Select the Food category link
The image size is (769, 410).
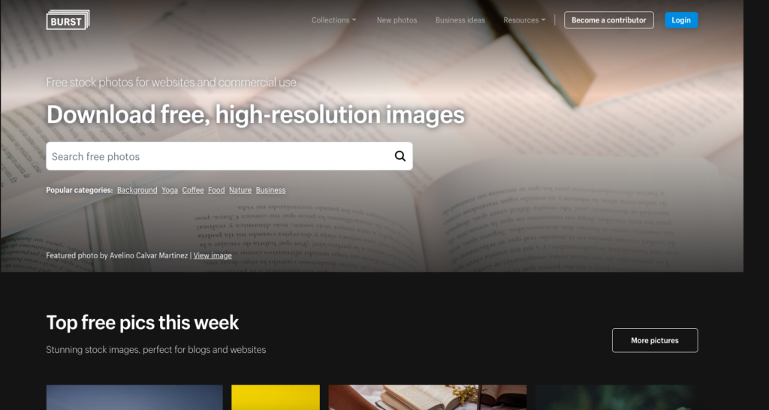pyautogui.click(x=216, y=190)
